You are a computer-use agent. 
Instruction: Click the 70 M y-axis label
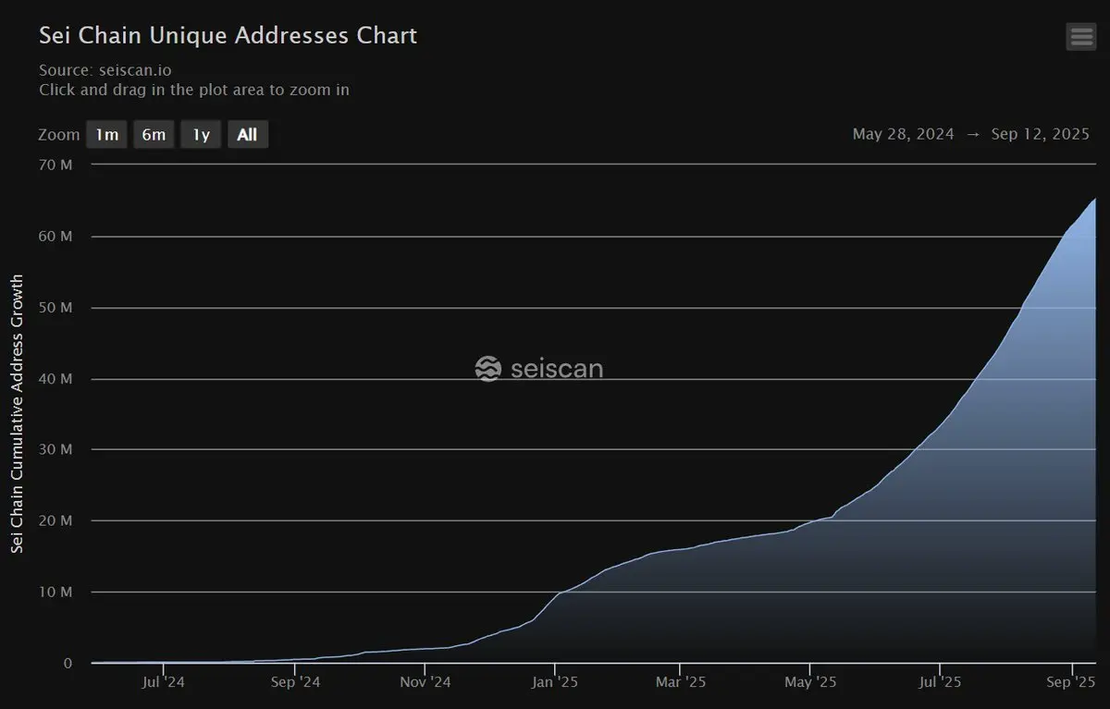[x=57, y=165]
